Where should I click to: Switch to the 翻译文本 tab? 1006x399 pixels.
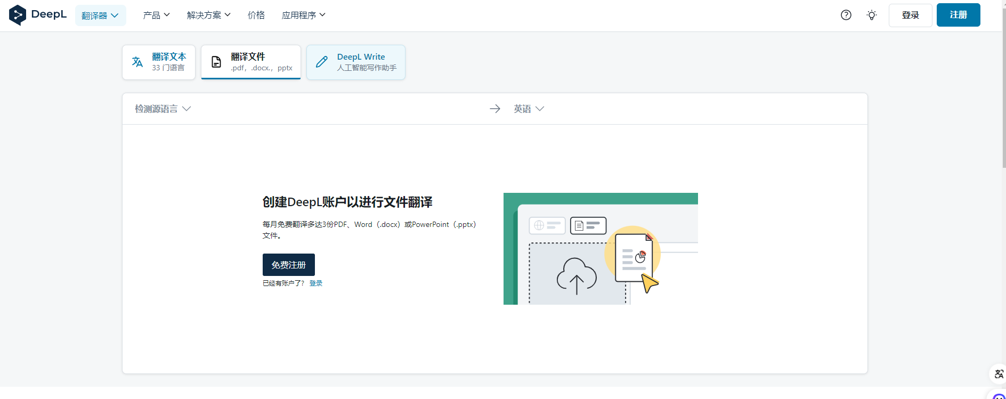coord(159,62)
